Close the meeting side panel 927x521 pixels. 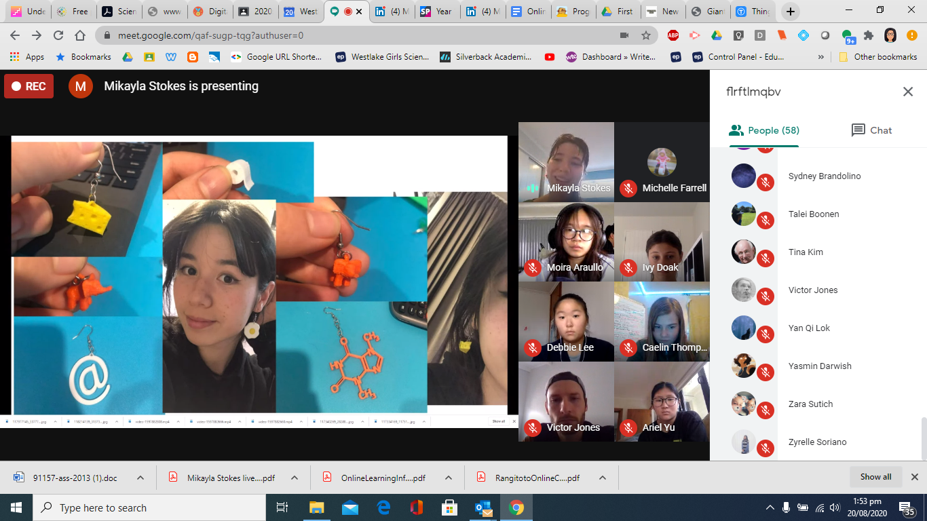(907, 92)
